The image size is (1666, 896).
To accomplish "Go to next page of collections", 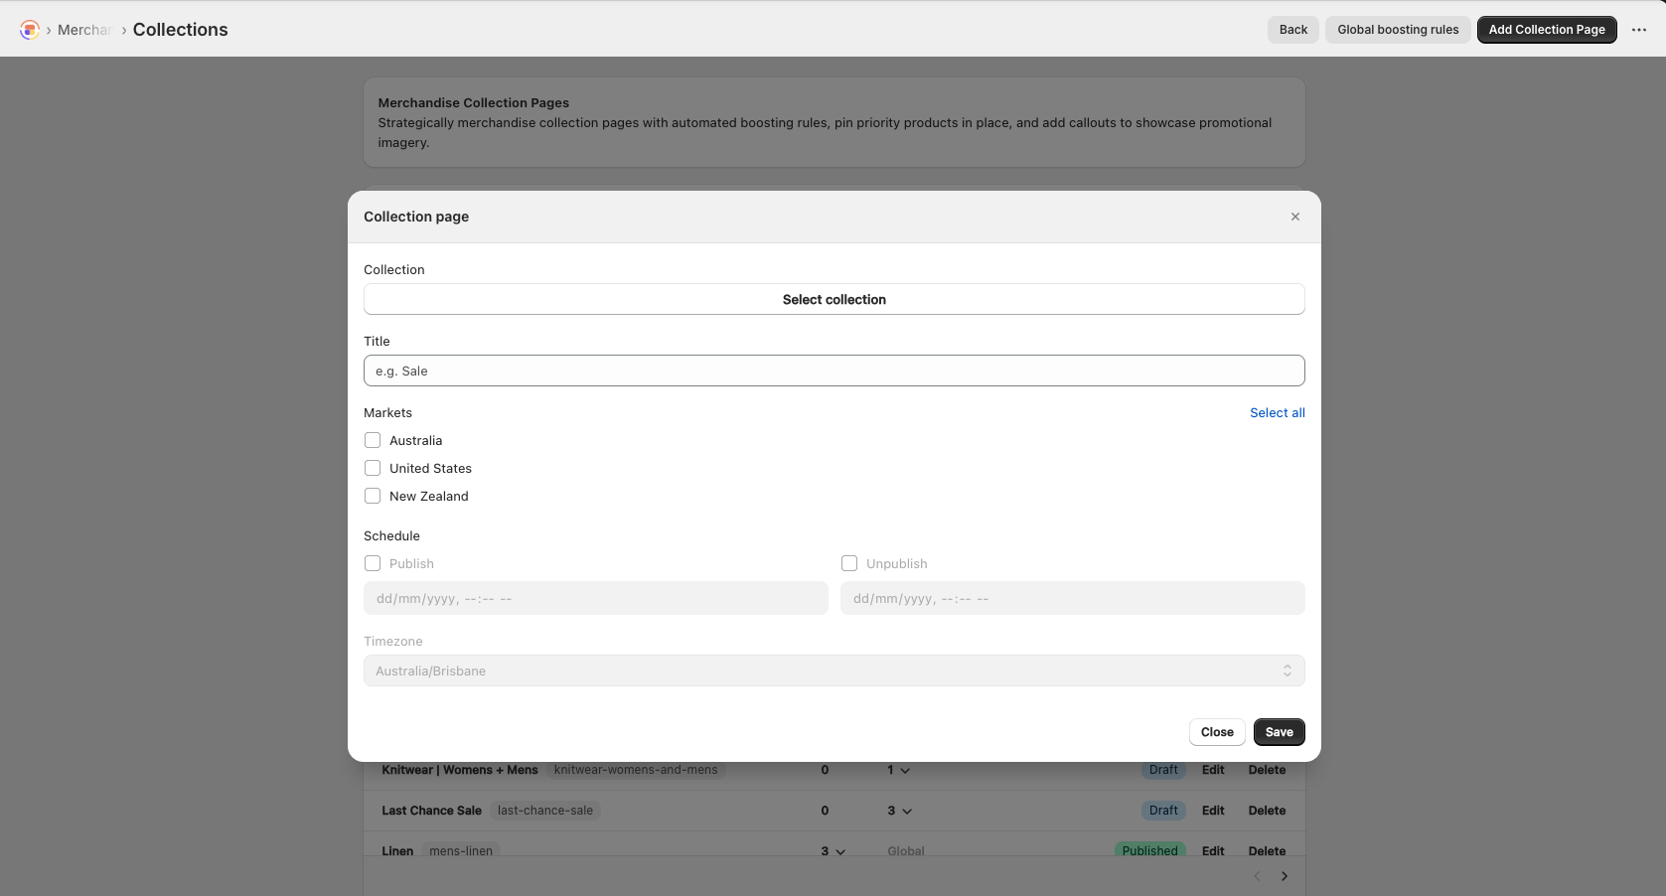I will pyautogui.click(x=1285, y=876).
